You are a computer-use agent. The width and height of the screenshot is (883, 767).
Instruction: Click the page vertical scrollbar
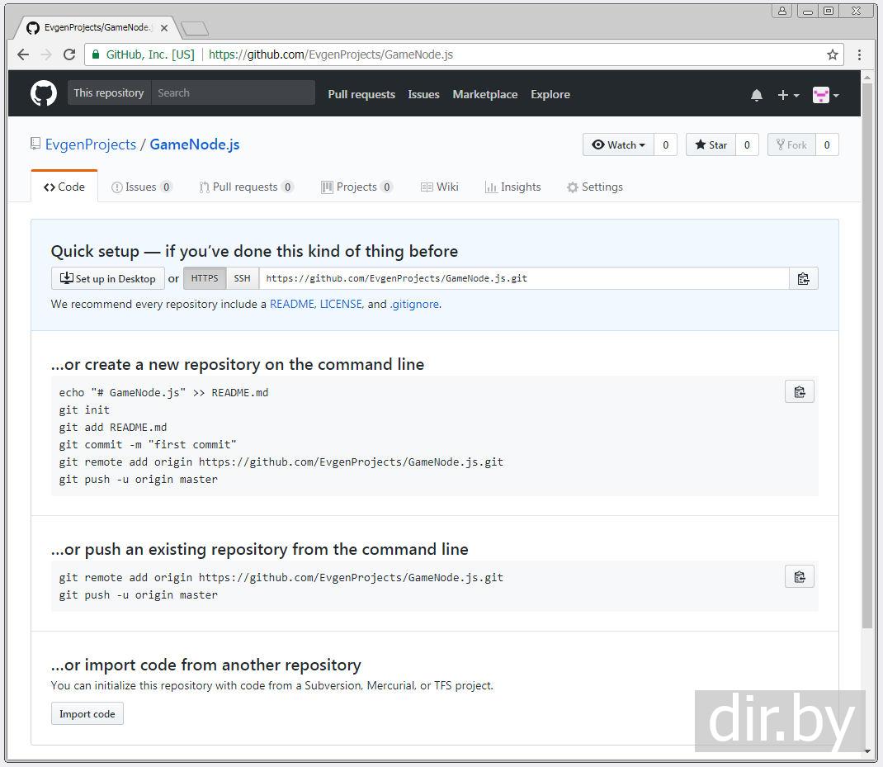coord(866,355)
